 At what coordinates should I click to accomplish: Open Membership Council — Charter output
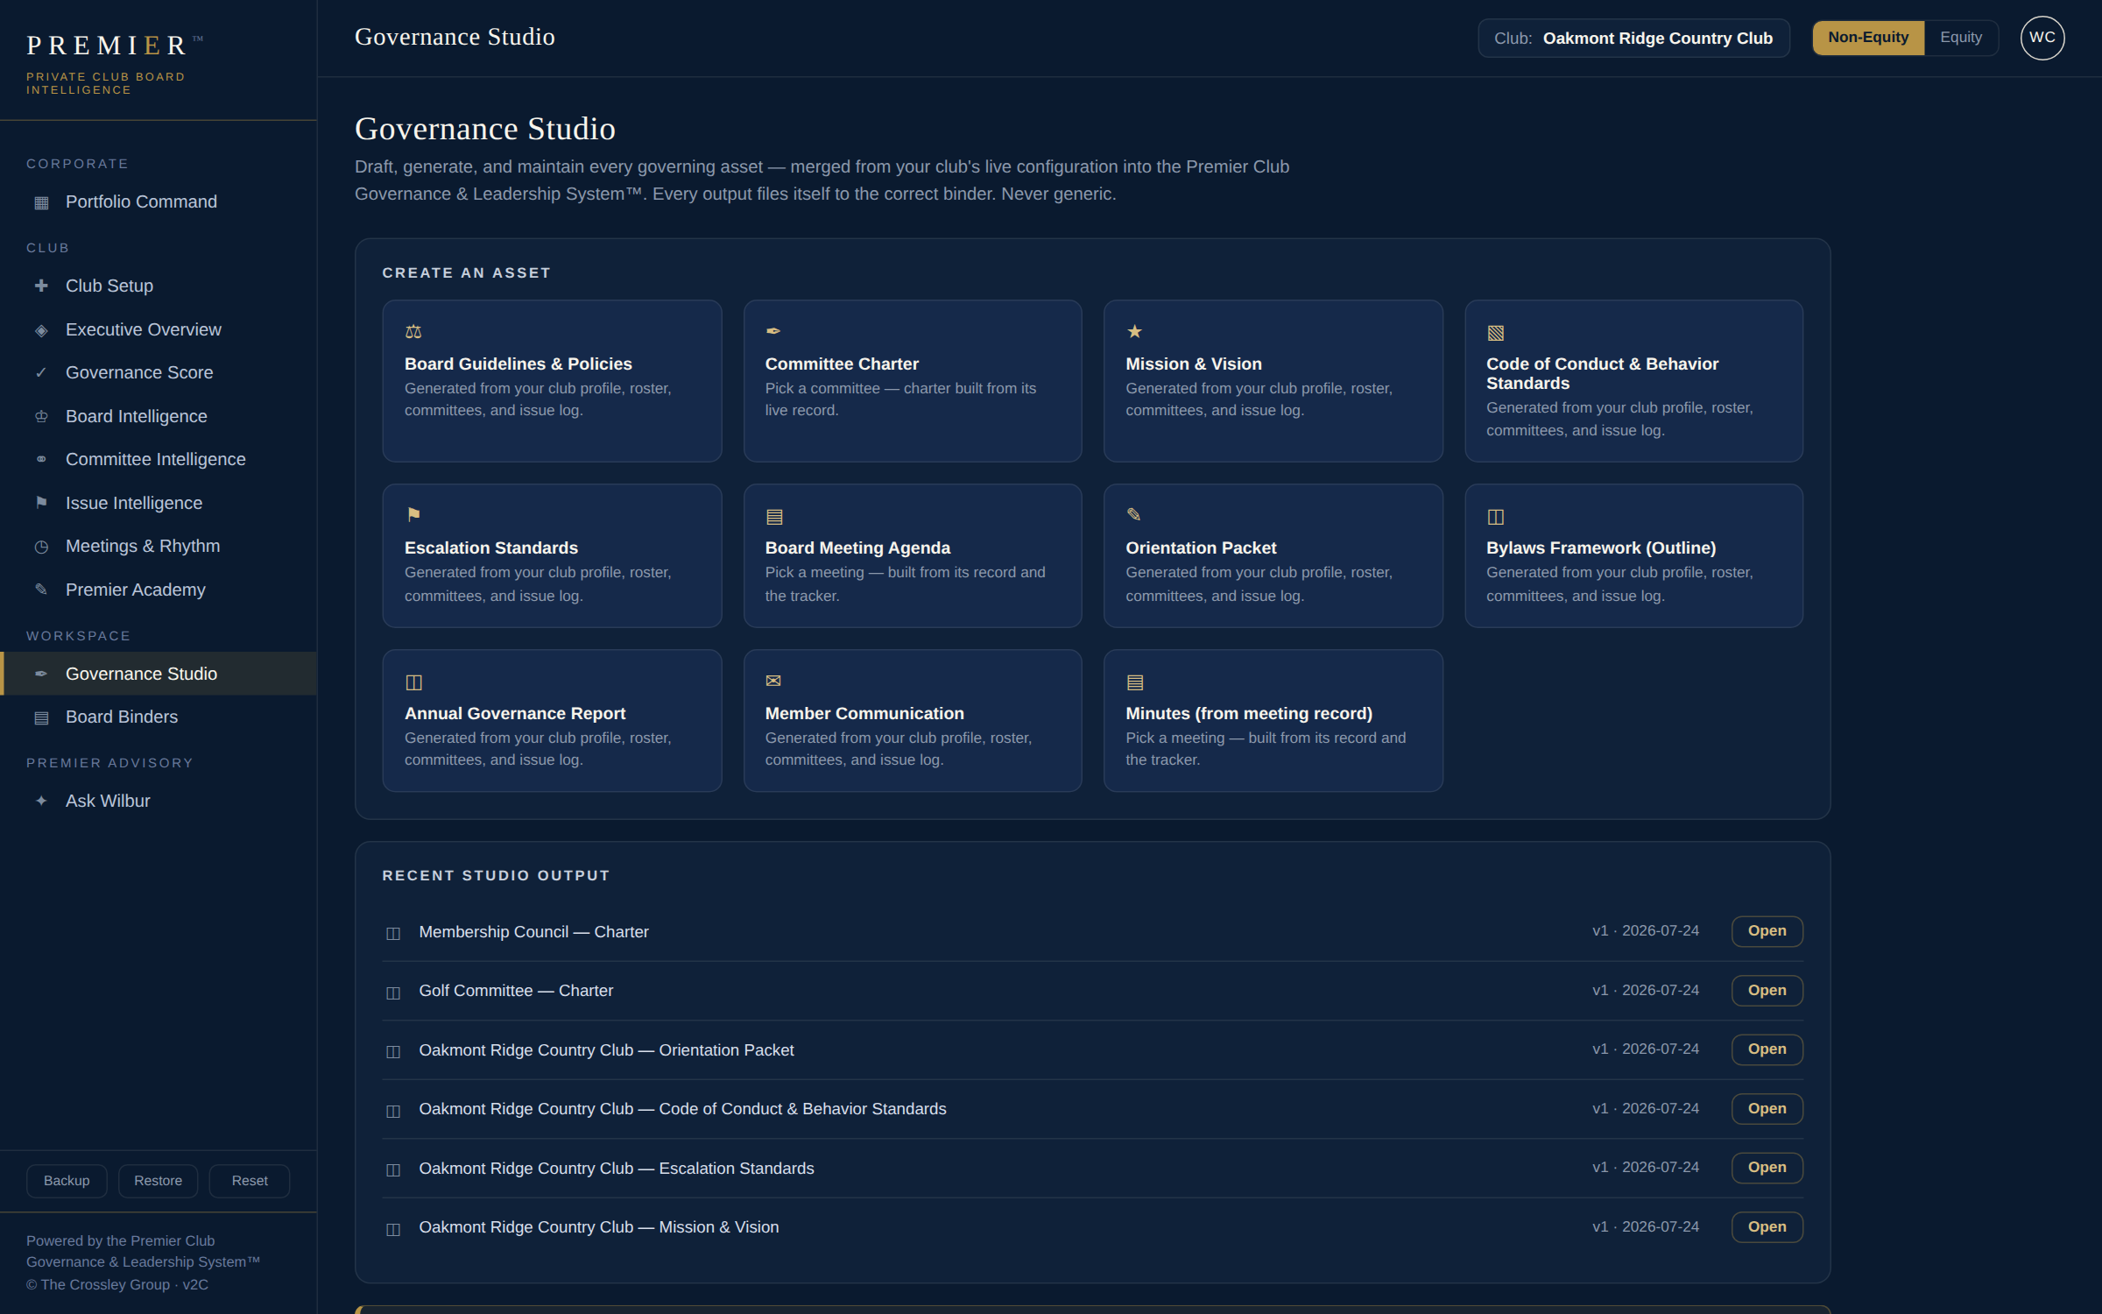coord(1767,931)
